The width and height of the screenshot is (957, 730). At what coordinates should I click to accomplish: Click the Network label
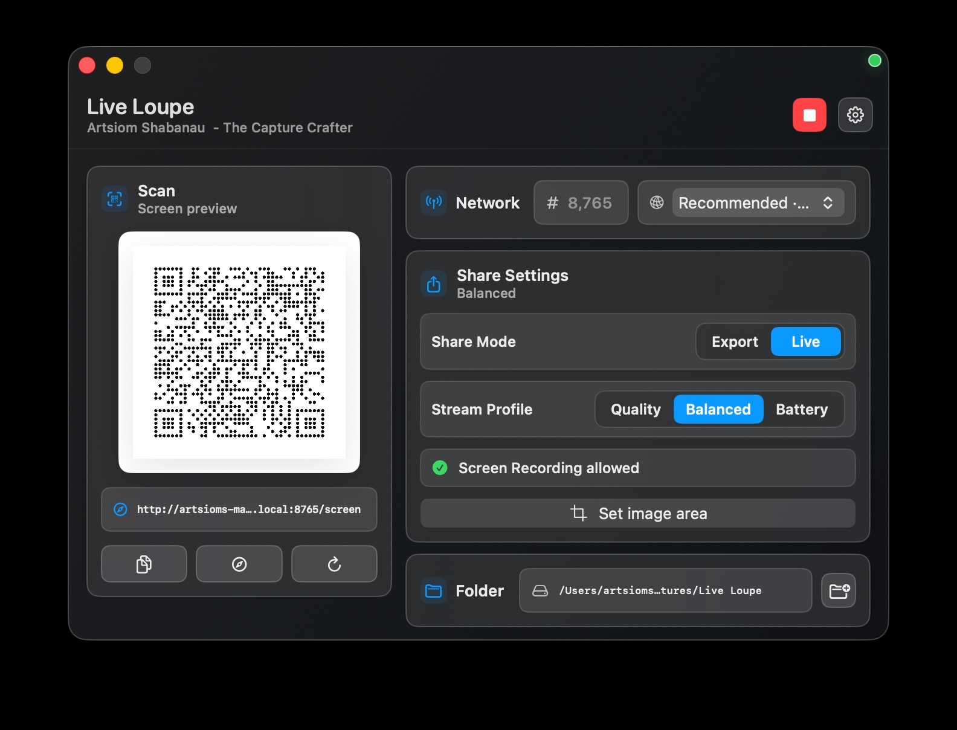point(488,203)
